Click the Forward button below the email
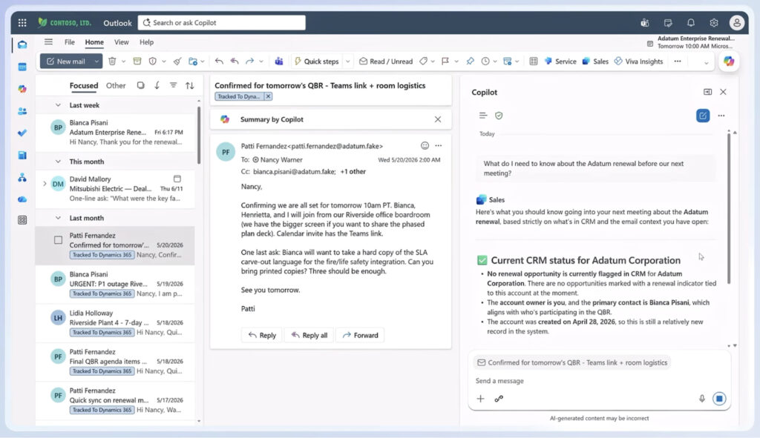The image size is (760, 438). coord(360,335)
